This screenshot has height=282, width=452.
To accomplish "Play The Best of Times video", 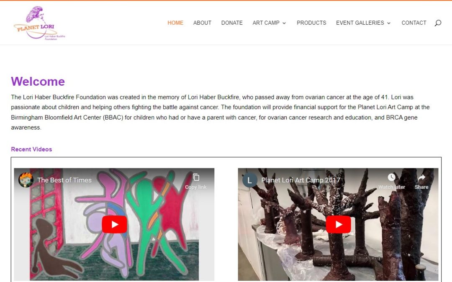I will pos(114,224).
